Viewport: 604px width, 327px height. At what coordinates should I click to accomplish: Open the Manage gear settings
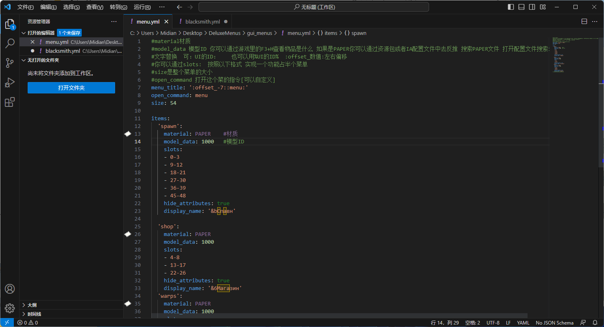10,308
